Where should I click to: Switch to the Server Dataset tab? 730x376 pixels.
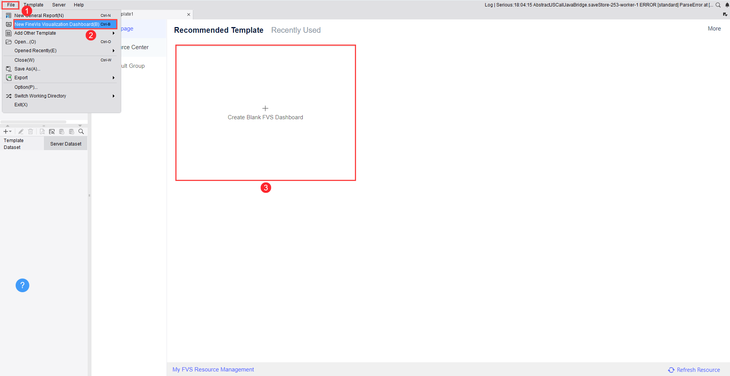[65, 144]
